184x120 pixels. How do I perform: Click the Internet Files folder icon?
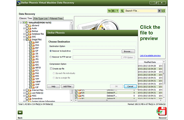(x=30, y=90)
